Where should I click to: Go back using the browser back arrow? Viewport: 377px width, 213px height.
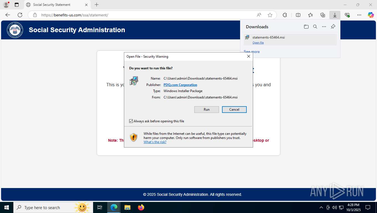pos(8,15)
